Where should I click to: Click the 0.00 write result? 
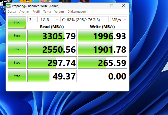coord(103,76)
